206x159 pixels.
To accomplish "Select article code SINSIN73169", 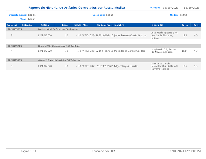I will pos(15,60).
